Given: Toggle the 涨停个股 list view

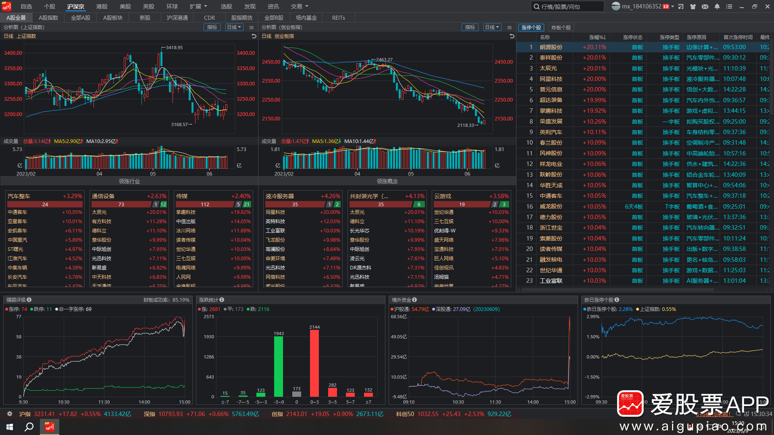Looking at the screenshot, I should coord(531,27).
